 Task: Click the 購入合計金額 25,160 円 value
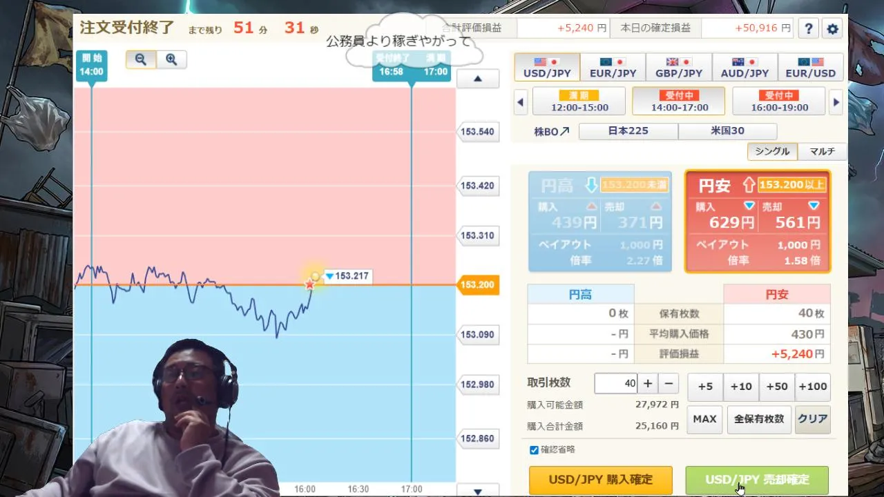657,426
